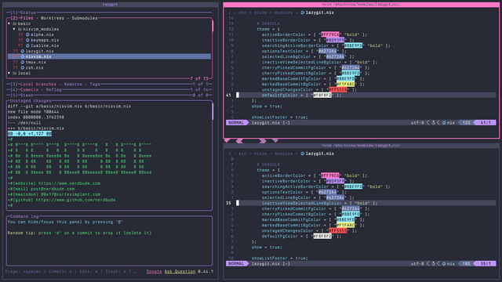Click the nixos breadcrumb in top nvim pane
Viewport: 502px width, 282px height.
point(260,13)
